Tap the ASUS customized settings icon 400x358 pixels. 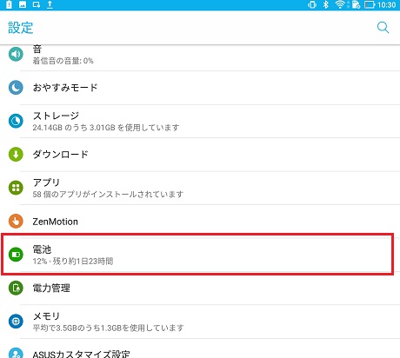[x=16, y=354]
